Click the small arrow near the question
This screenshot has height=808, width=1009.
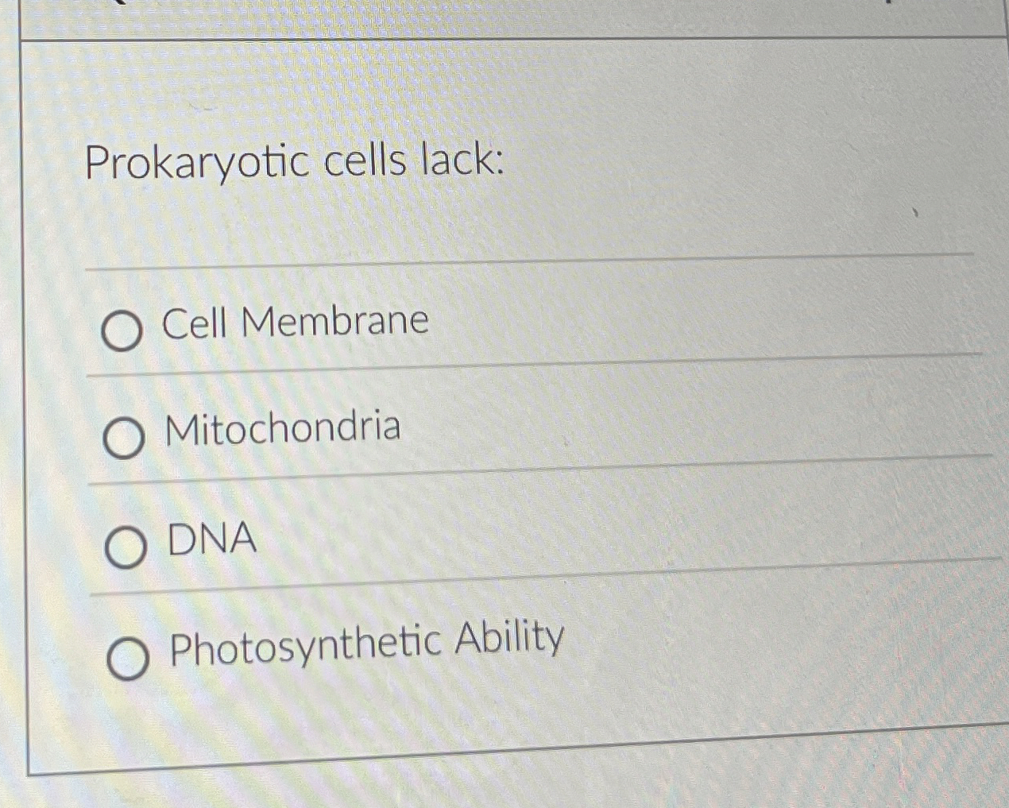pyautogui.click(x=915, y=213)
